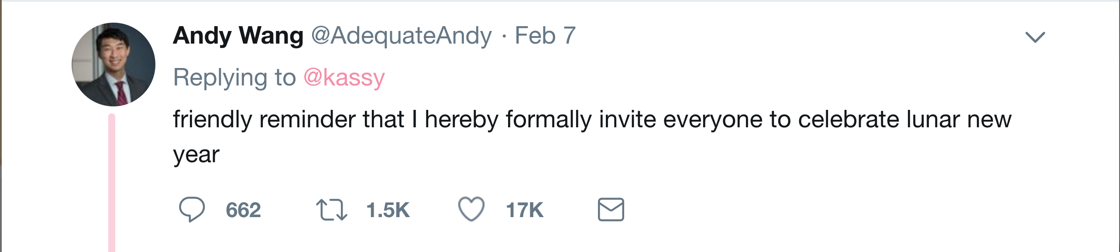Click the reply speech bubble icon
This screenshot has width=1120, height=252.
pyautogui.click(x=192, y=209)
